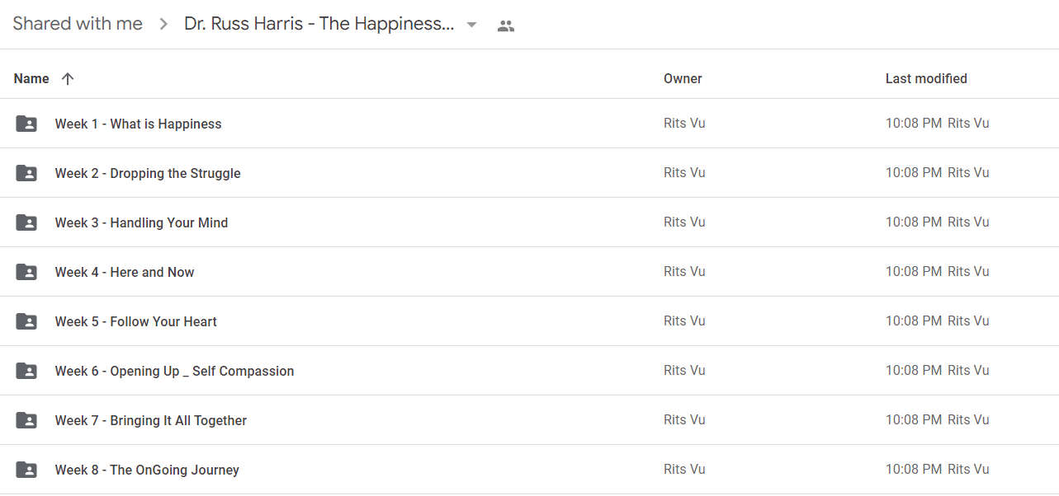
Task: Click the Week 6 shared folder icon
Action: click(x=26, y=371)
